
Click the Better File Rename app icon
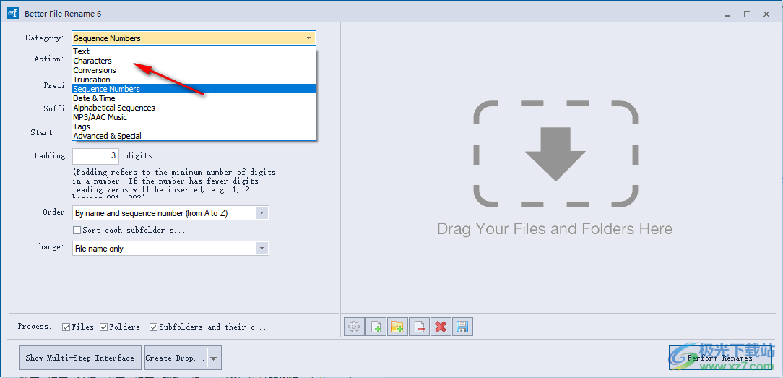click(x=13, y=14)
